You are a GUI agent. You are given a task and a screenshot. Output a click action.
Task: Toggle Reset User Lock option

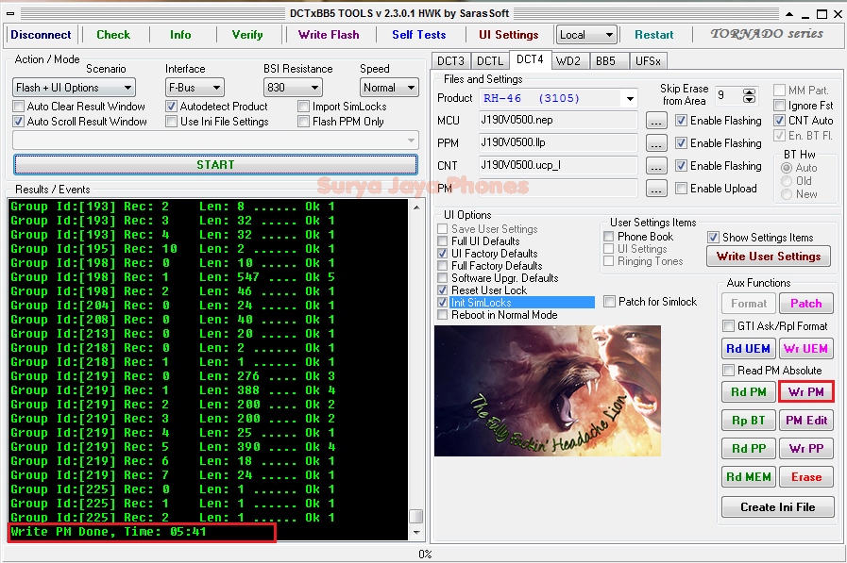[443, 290]
